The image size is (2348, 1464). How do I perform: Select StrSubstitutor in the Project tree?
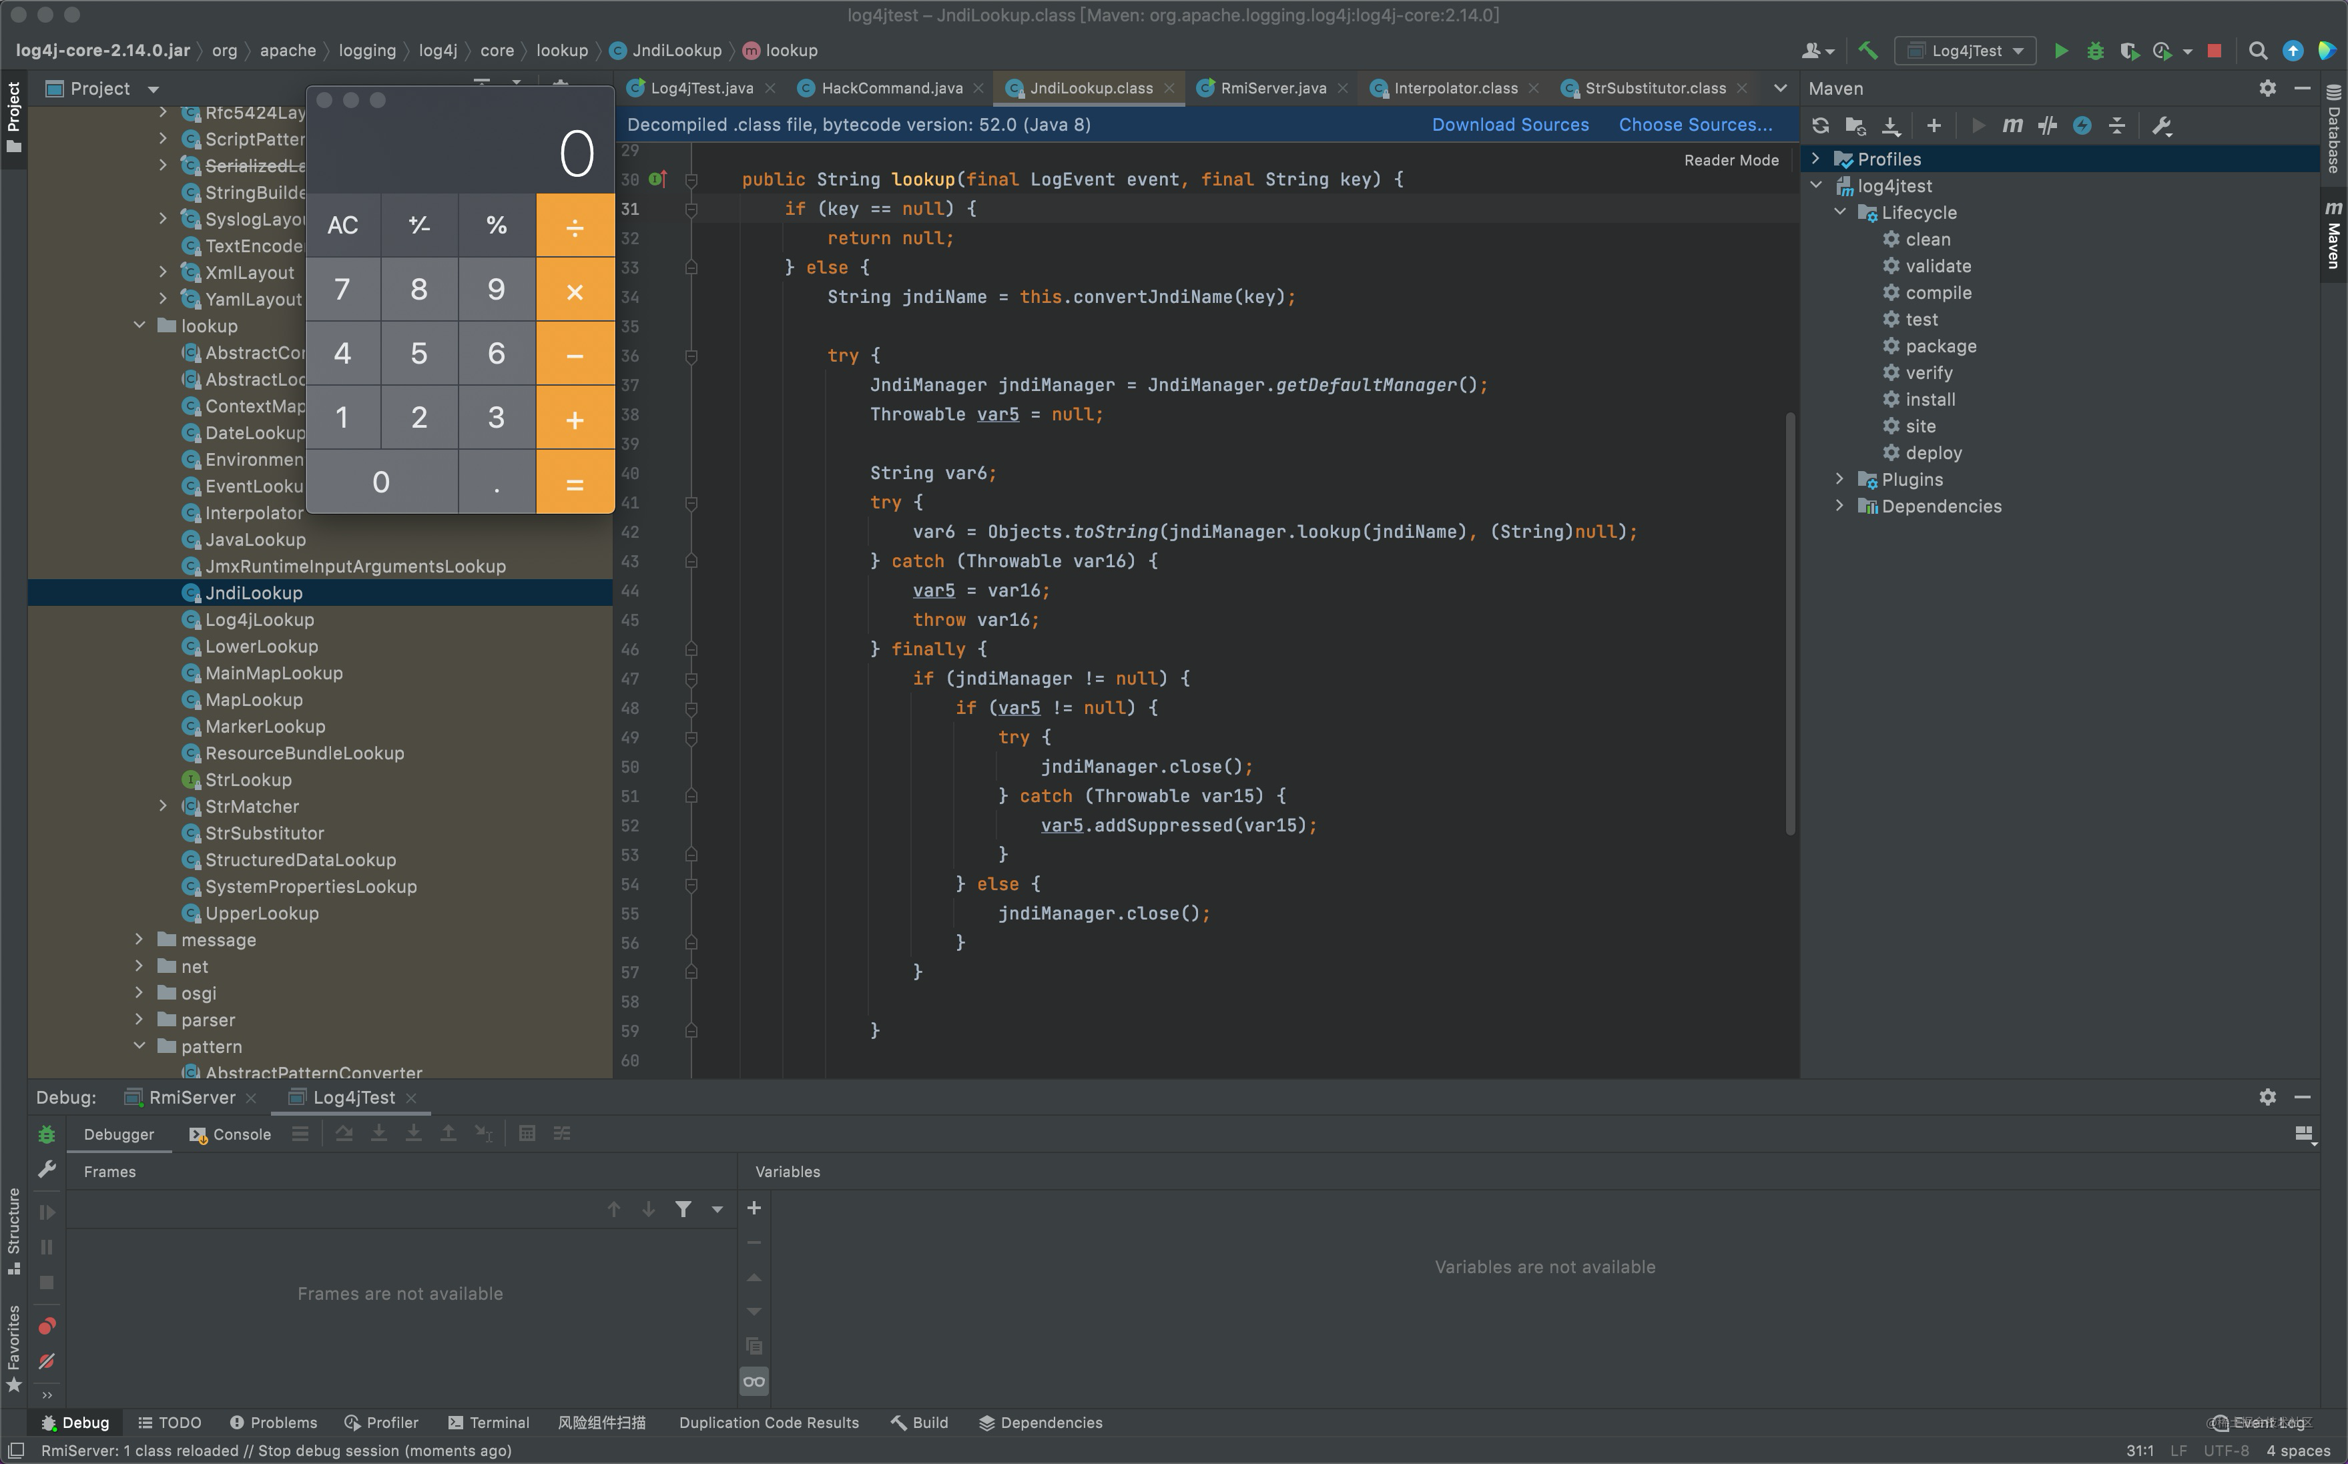point(264,833)
